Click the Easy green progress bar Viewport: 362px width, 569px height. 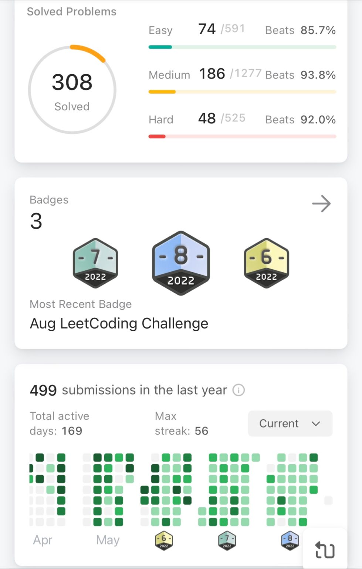click(x=242, y=47)
